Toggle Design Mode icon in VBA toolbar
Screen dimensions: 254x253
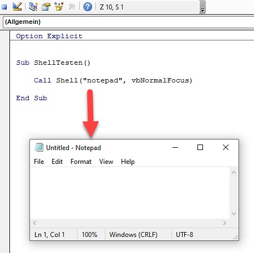pos(17,7)
